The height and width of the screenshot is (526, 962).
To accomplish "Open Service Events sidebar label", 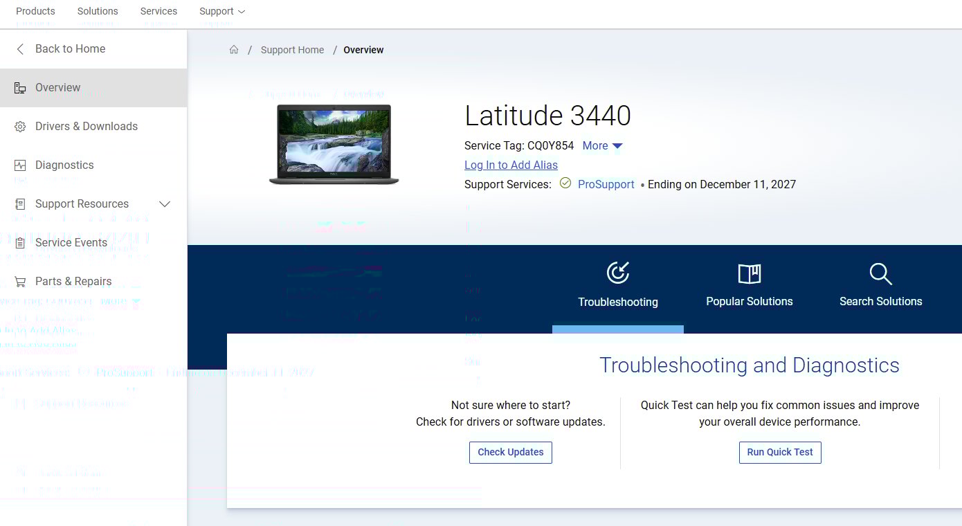I will click(71, 242).
